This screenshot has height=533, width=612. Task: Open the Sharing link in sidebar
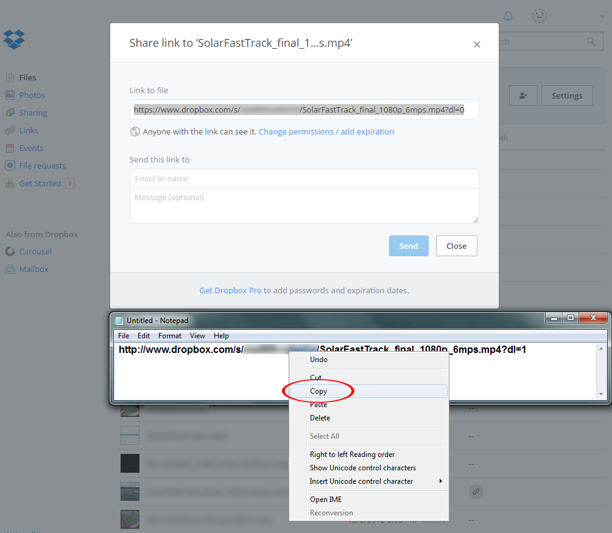[x=33, y=113]
